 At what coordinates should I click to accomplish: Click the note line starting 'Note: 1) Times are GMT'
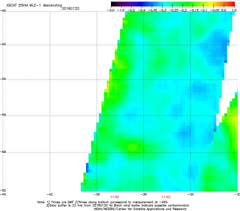click(x=102, y=202)
